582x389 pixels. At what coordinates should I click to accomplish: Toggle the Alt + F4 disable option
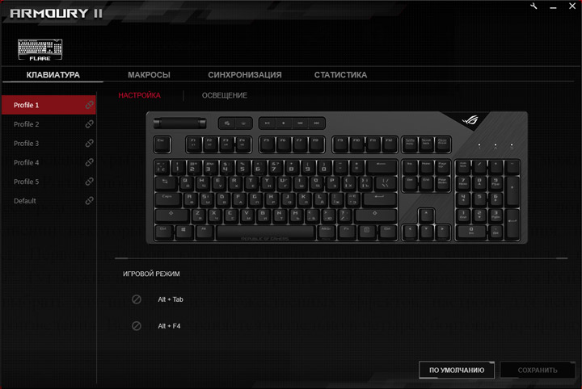[137, 326]
